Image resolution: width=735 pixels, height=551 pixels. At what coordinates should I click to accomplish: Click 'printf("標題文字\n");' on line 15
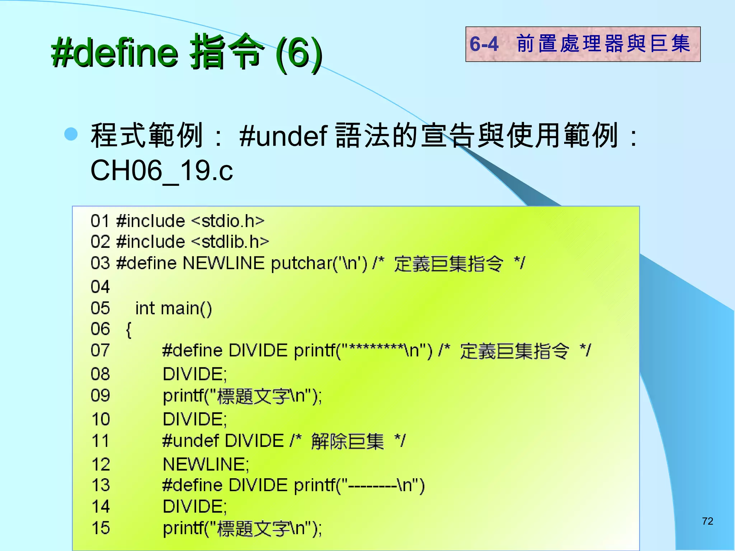pos(243,529)
